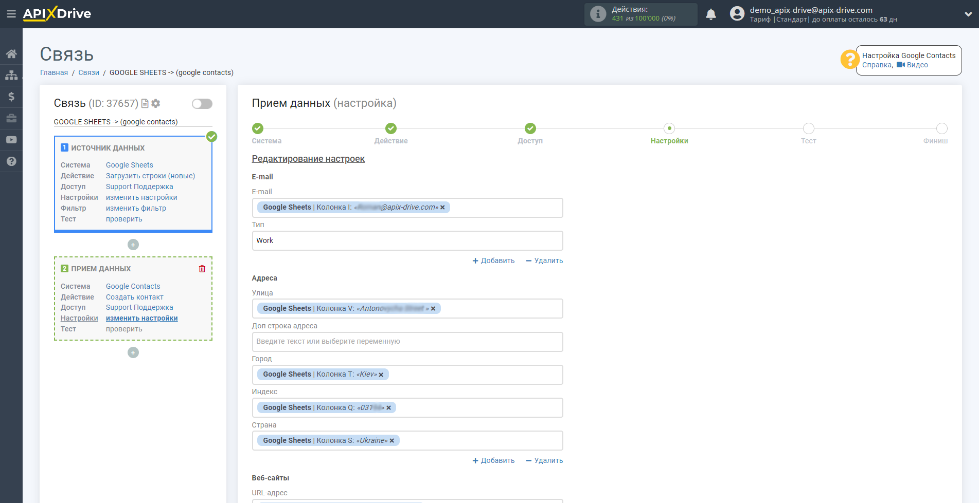Open the YouTube video icon in sidebar

click(11, 140)
